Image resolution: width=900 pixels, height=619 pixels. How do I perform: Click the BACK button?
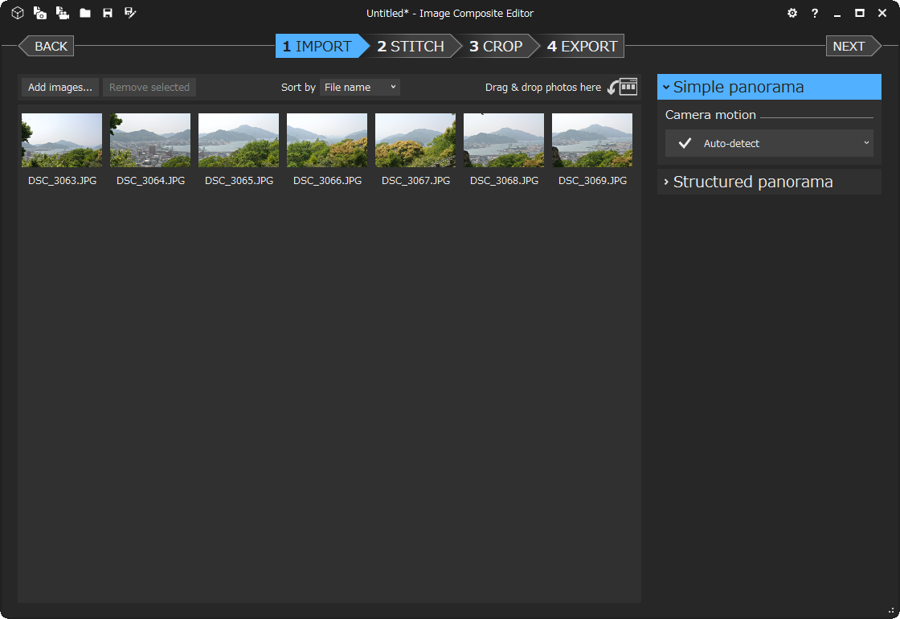click(x=47, y=46)
